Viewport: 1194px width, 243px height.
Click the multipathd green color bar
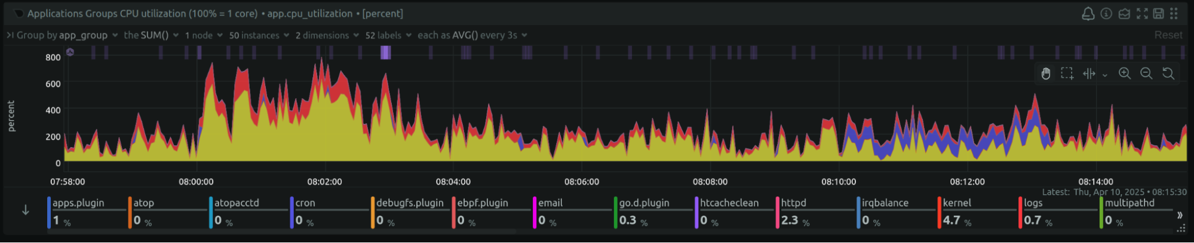tap(1101, 213)
